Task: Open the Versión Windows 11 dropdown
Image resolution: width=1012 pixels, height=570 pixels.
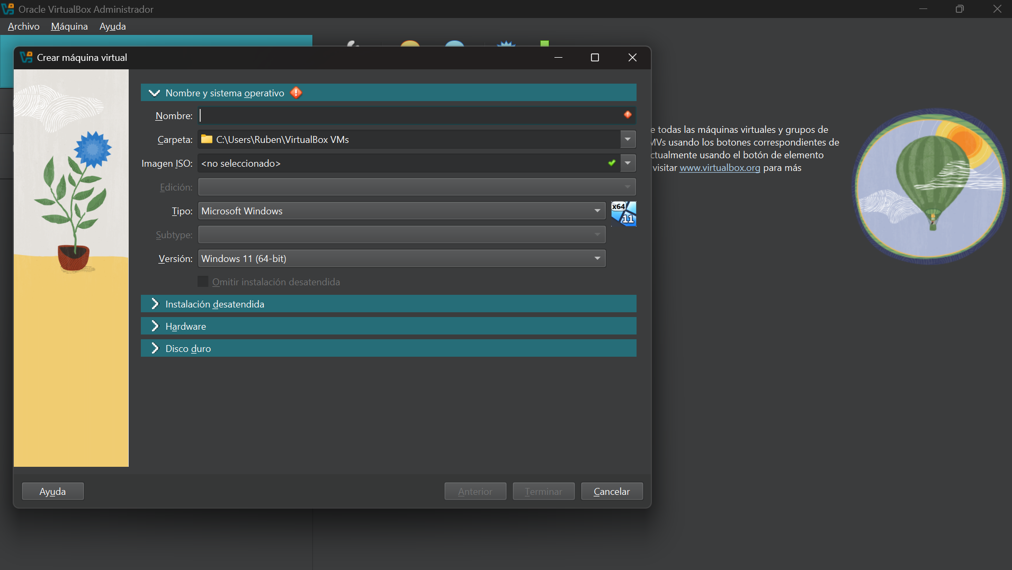Action: [401, 258]
